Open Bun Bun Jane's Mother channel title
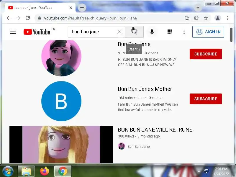 coord(145,89)
